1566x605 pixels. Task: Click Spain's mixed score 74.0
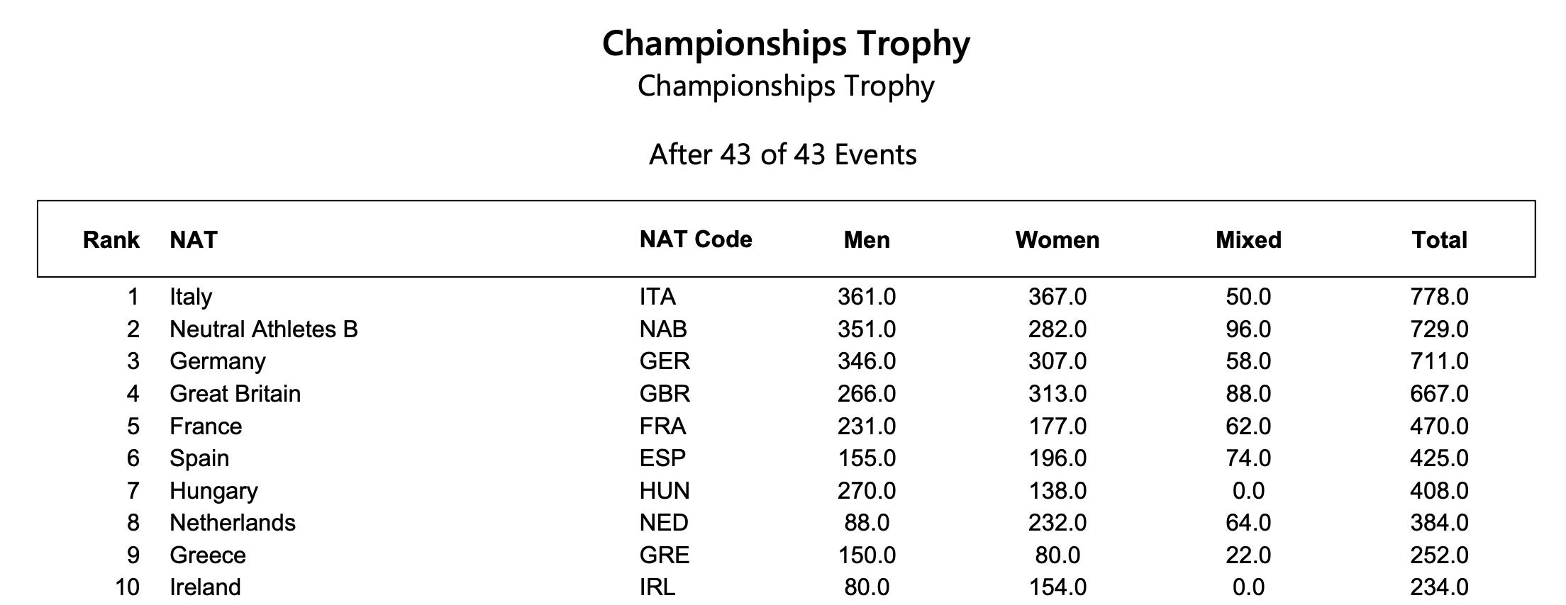[1248, 458]
